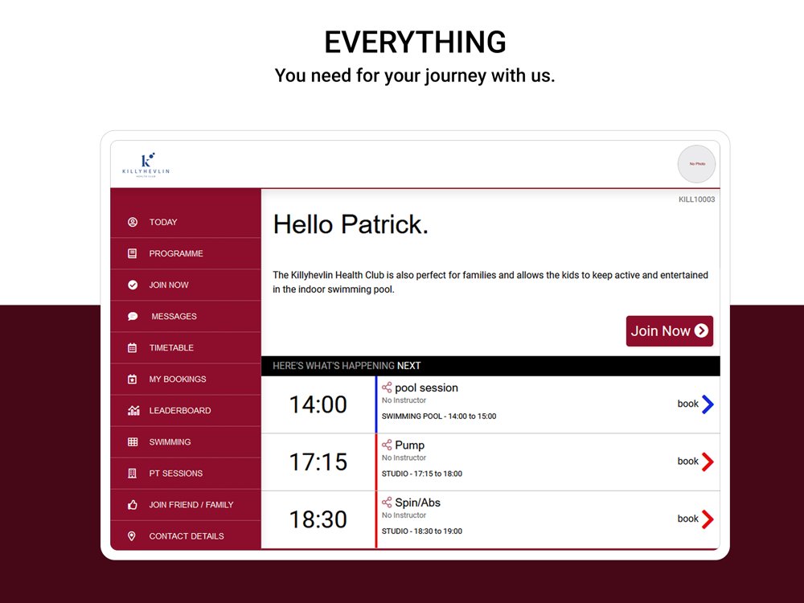Image resolution: width=804 pixels, height=603 pixels.
Task: Click the Spin/Abs class title
Action: [417, 503]
